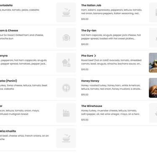Image resolution: width=157 pixels, height=153 pixels.
Task: Open The Italian Job menu item
Action: [x=91, y=5]
